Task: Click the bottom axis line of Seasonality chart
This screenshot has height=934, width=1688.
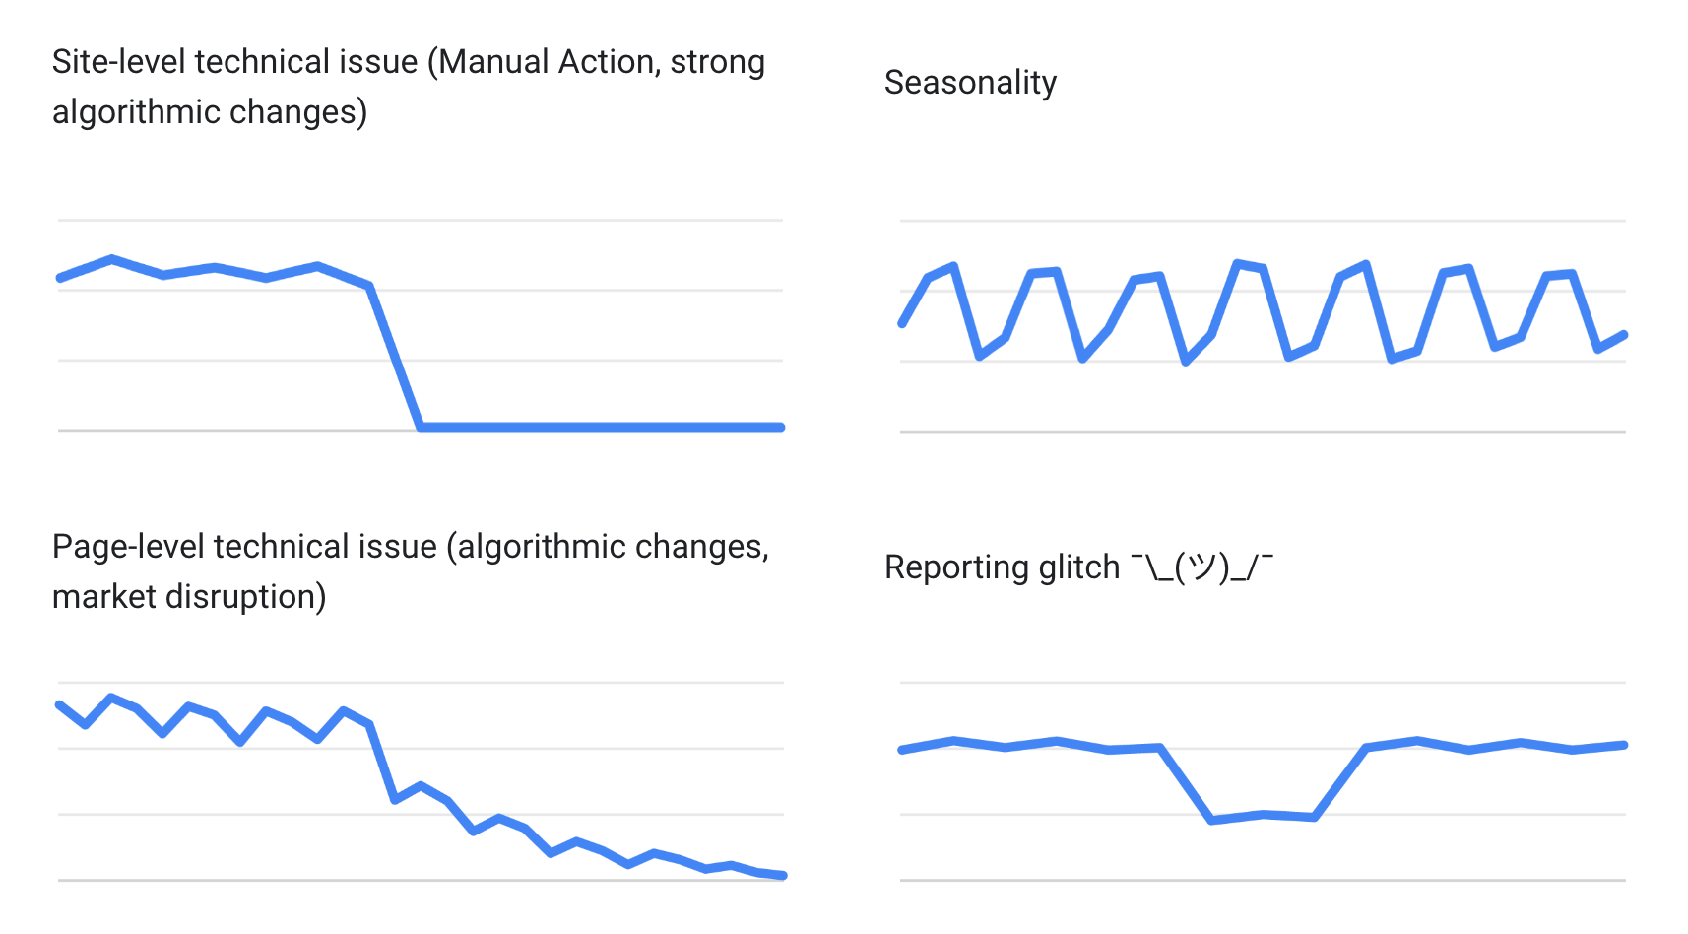Action: pos(1263,432)
